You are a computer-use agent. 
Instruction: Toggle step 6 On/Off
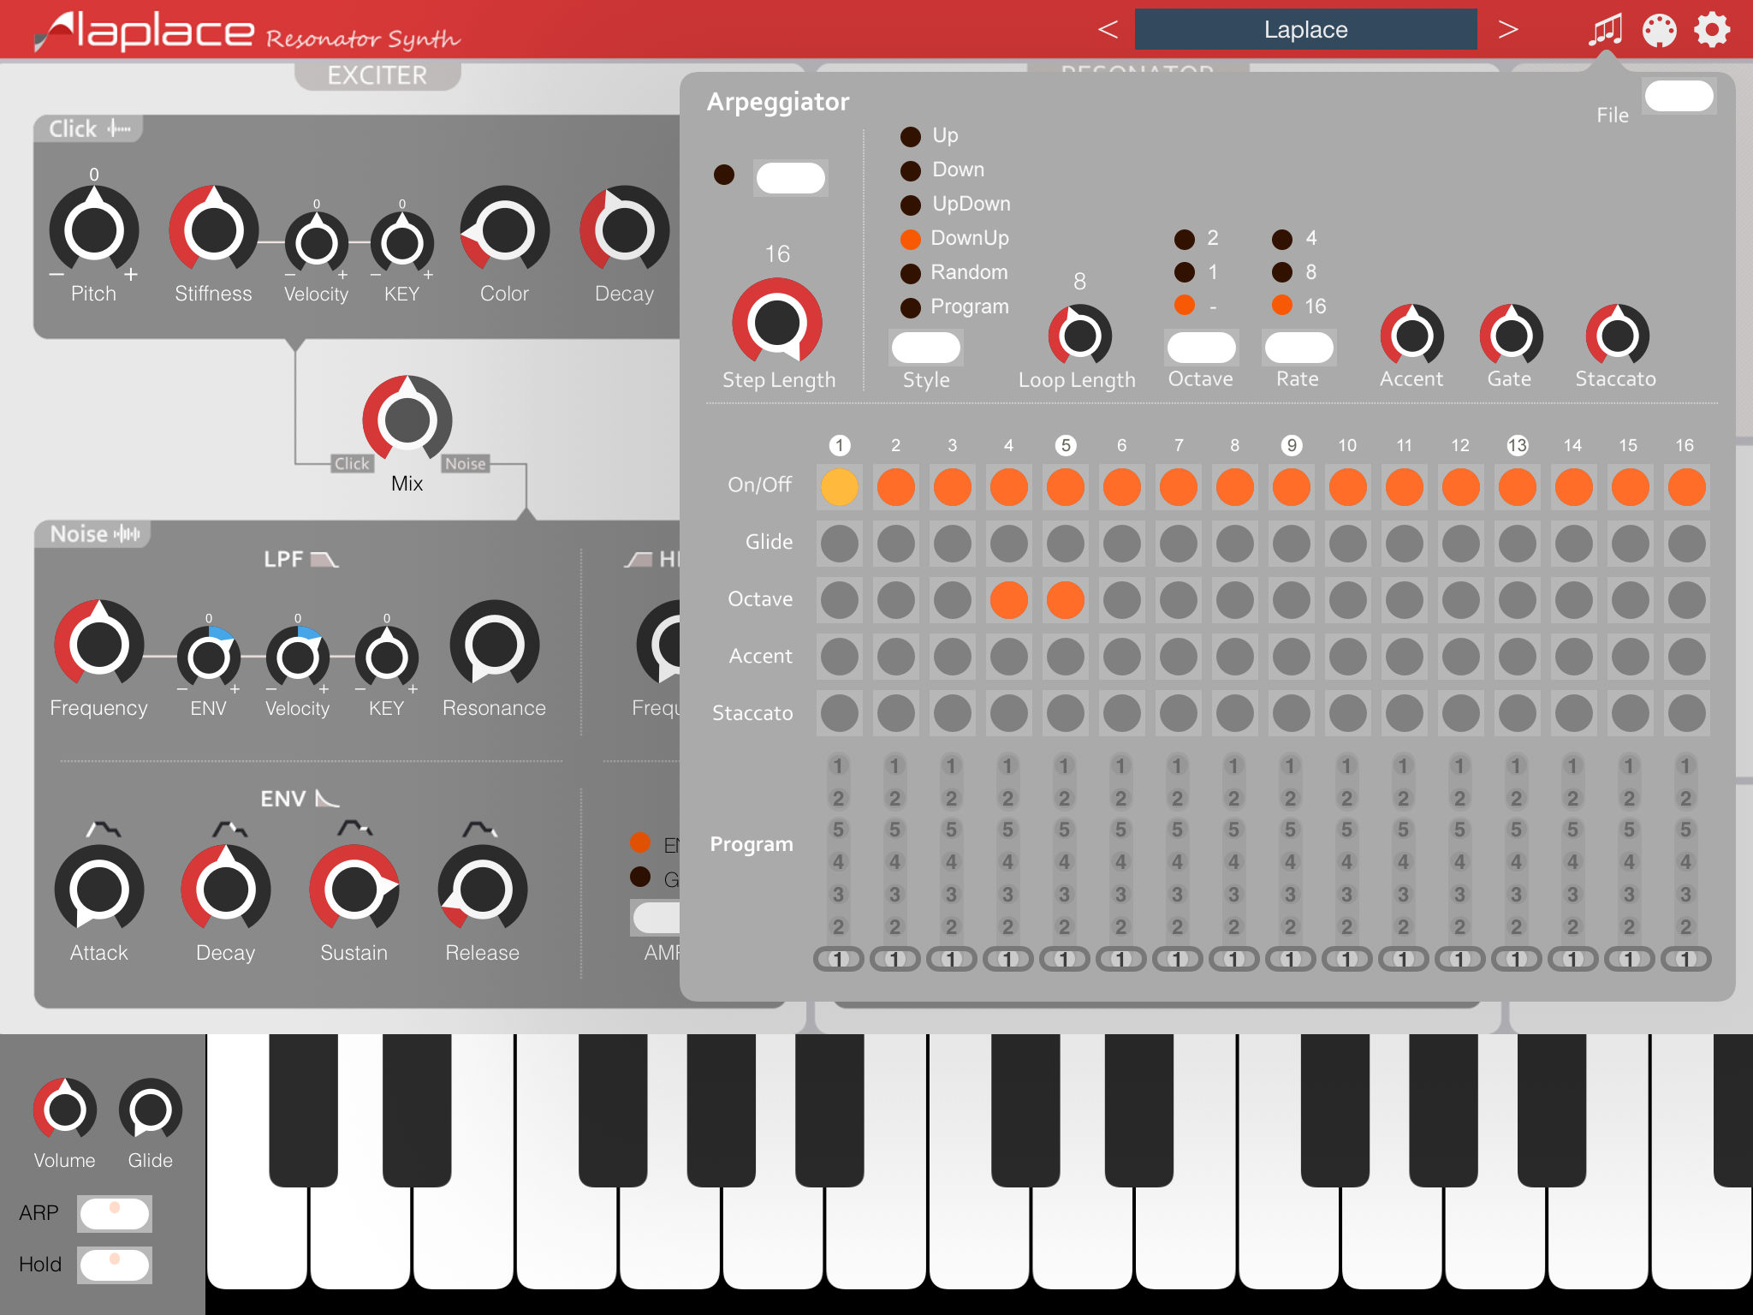1121,487
